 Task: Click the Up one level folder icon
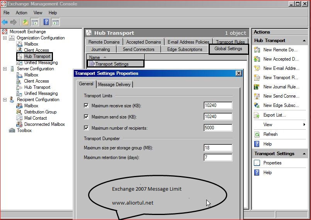click(x=25, y=22)
